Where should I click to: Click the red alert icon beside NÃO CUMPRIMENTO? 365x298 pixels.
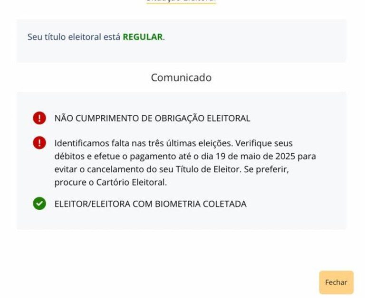pos(39,118)
